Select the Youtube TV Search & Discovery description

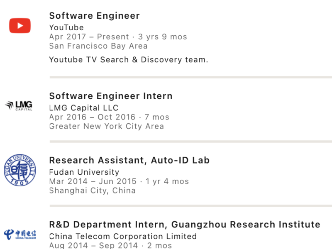click(129, 60)
